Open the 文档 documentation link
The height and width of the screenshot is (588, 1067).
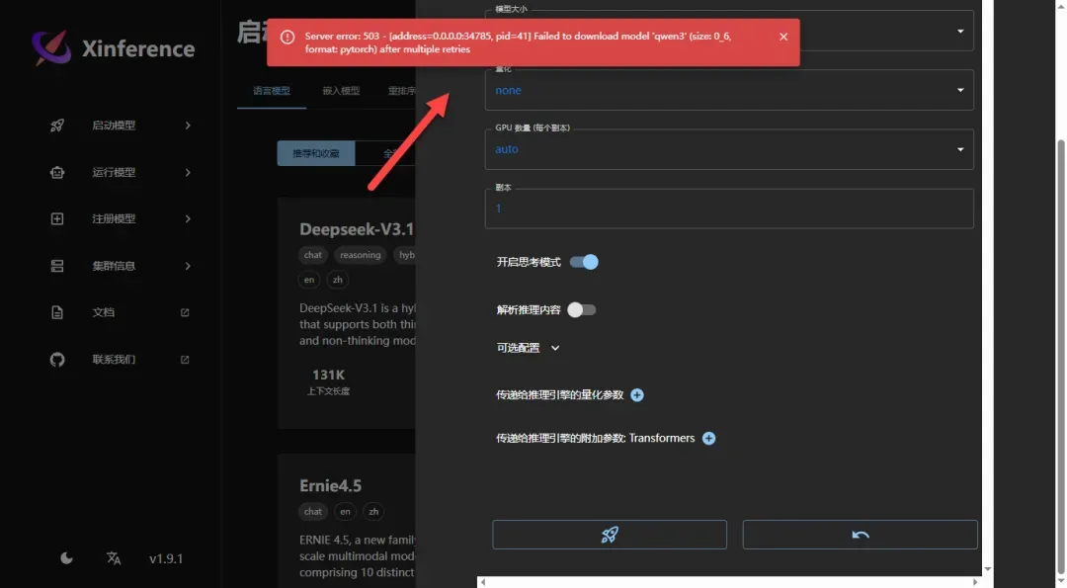click(104, 312)
